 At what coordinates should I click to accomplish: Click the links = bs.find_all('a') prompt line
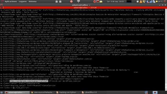coord(15,88)
